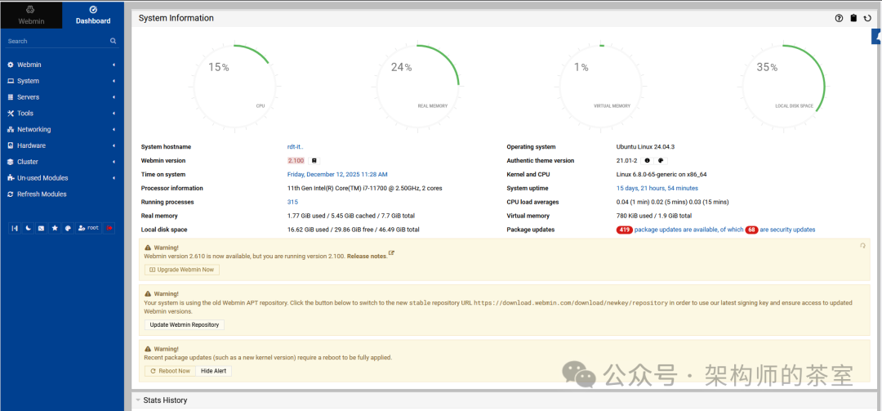This screenshot has width=882, height=411.
Task: Click the System Information panel title
Action: [176, 18]
